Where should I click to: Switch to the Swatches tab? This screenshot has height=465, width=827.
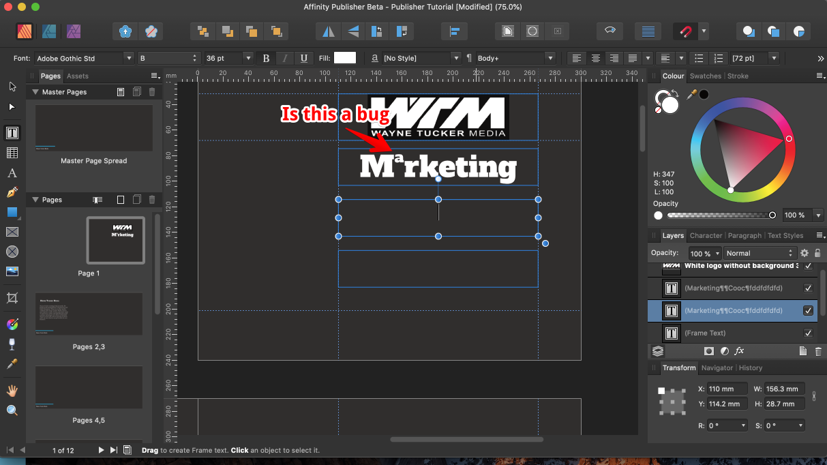coord(705,76)
